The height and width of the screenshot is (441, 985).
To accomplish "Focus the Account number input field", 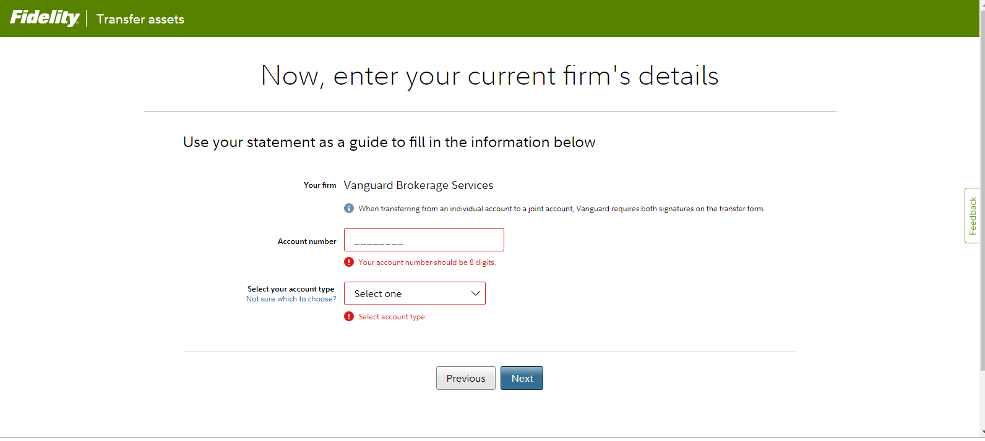I will click(x=424, y=240).
